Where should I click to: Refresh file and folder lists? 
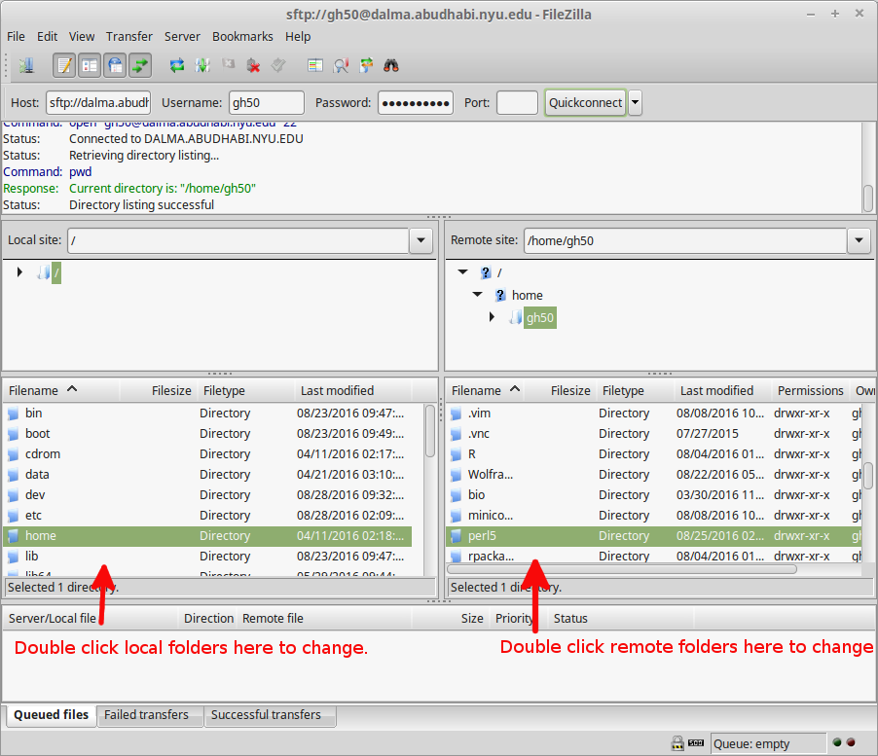coord(177,66)
